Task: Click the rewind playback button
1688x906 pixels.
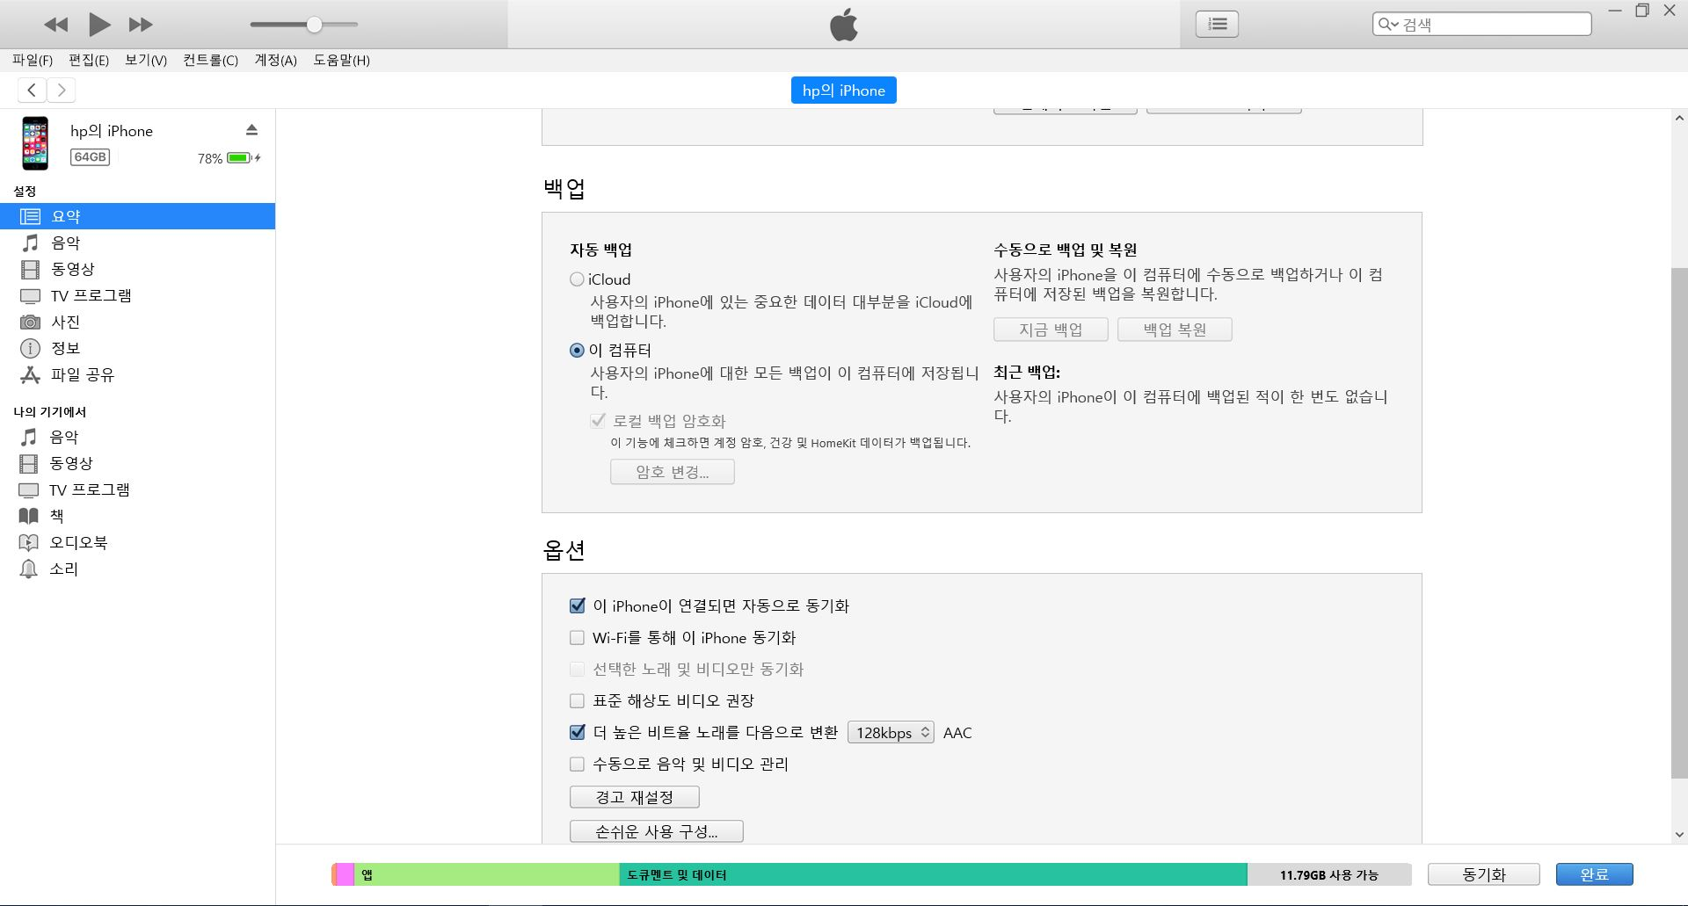Action: (x=55, y=25)
